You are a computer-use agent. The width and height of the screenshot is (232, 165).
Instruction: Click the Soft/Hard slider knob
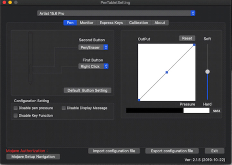click(208, 72)
